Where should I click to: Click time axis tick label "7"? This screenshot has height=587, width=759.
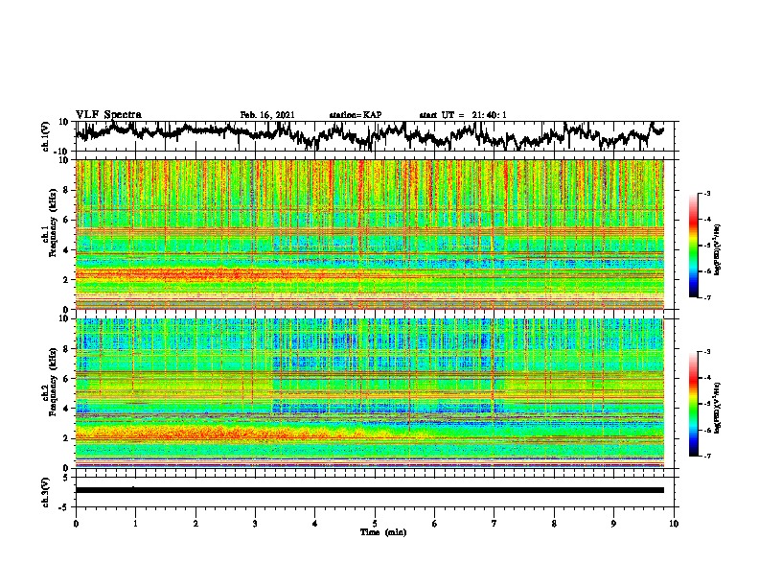click(x=494, y=524)
